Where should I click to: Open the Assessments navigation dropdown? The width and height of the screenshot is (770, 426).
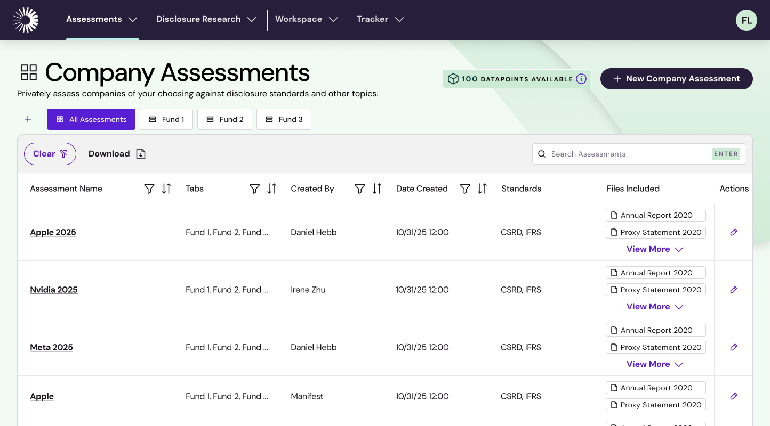(x=101, y=19)
